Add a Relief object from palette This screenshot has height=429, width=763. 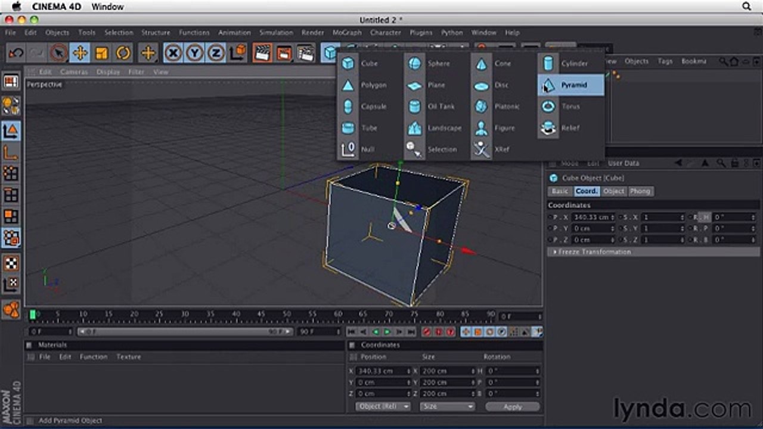click(570, 128)
